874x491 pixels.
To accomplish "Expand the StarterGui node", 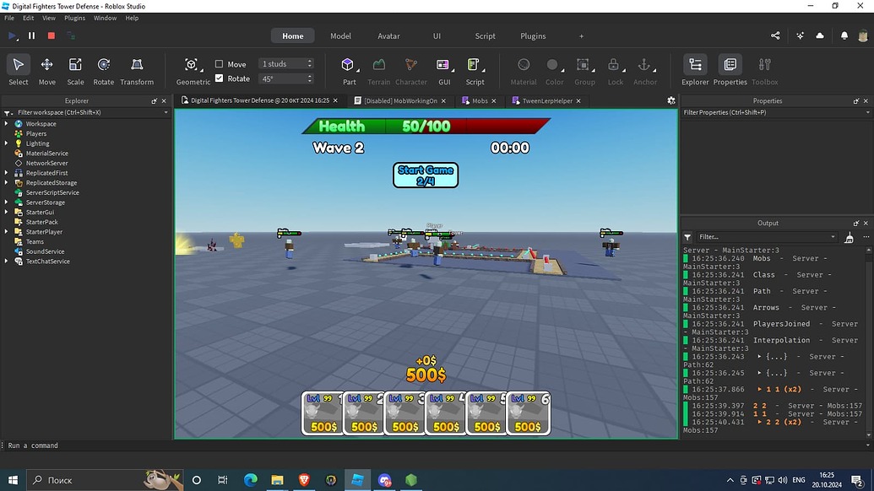I will pyautogui.click(x=6, y=212).
